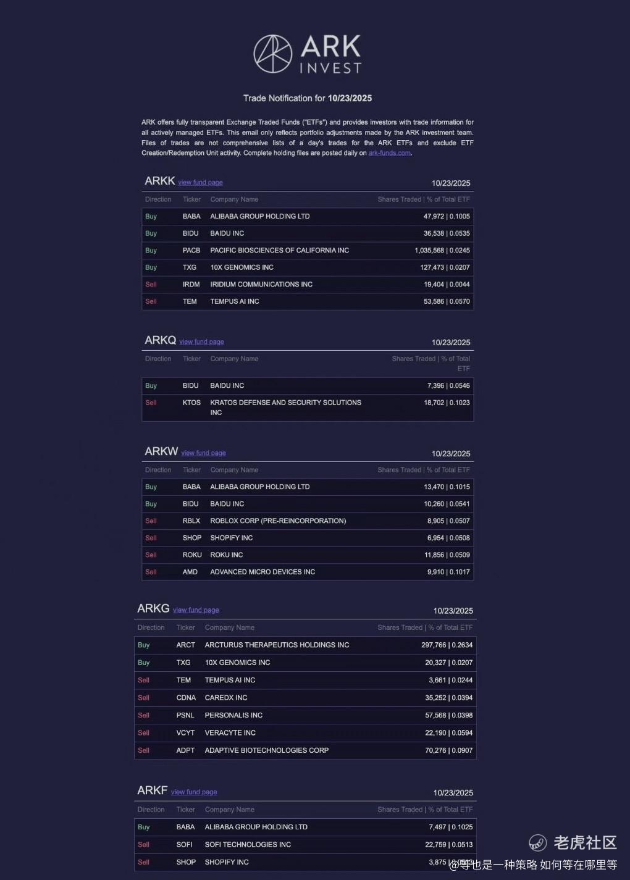Open the ark-funds.com link

tap(389, 153)
